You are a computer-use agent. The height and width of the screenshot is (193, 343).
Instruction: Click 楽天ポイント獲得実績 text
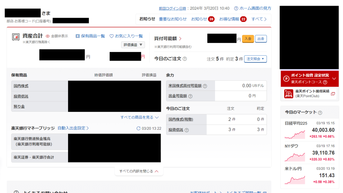tap(312, 91)
